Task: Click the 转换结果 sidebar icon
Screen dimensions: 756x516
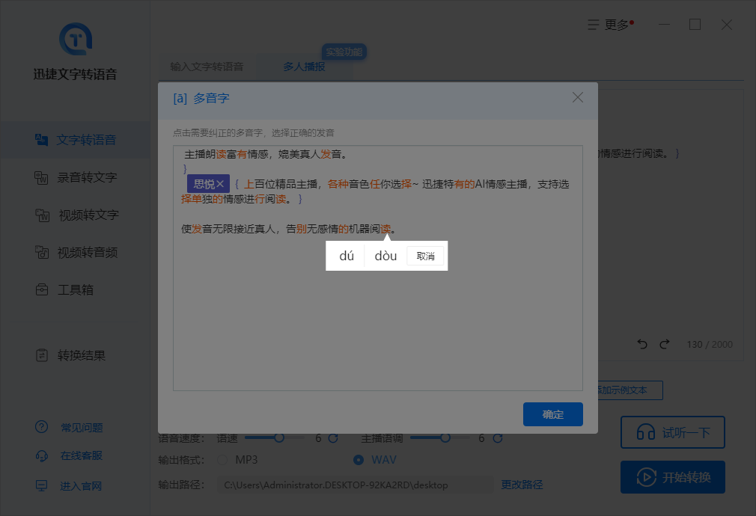Action: click(x=42, y=355)
